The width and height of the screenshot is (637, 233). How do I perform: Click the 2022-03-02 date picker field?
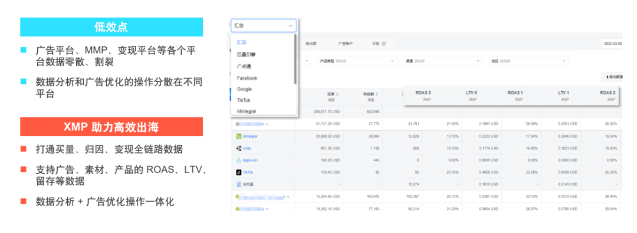pyautogui.click(x=612, y=44)
